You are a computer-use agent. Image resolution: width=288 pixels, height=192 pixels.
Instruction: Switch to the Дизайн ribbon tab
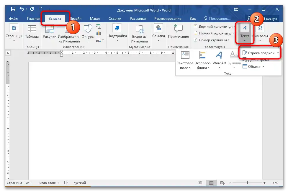pyautogui.click(x=76, y=18)
